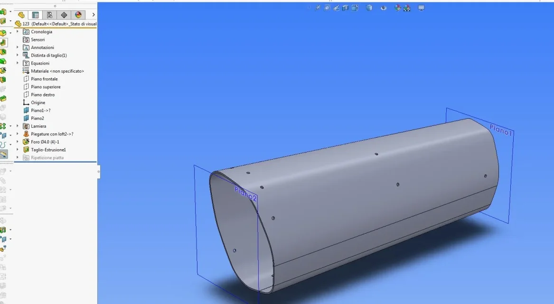Activate the Section View icon
The width and height of the screenshot is (554, 304).
346,8
